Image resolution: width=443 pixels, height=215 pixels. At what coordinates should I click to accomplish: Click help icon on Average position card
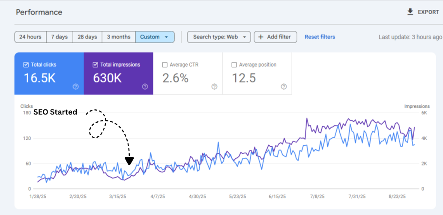click(284, 86)
